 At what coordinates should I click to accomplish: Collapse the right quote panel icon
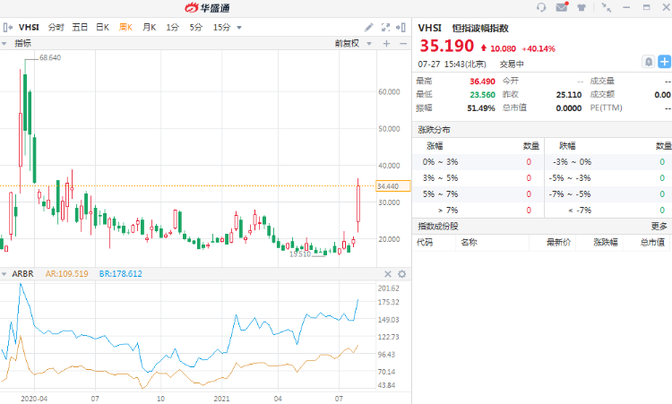401,28
